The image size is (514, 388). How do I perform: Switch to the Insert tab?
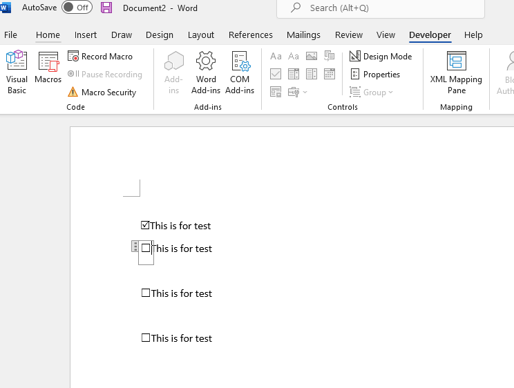(x=86, y=35)
